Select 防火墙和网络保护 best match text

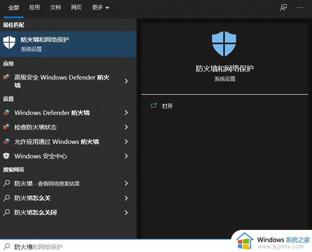point(45,40)
